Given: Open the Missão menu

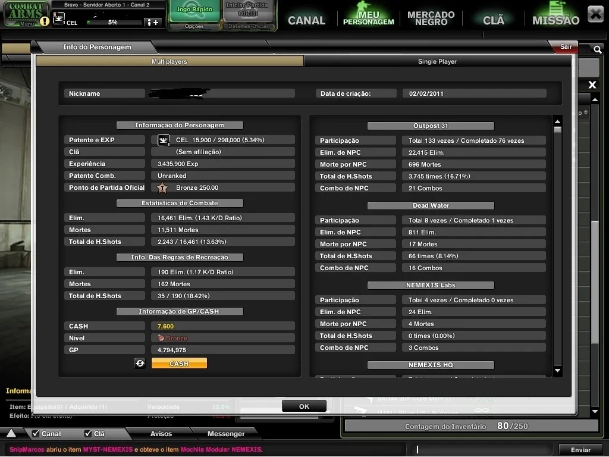Looking at the screenshot, I should click(x=555, y=20).
